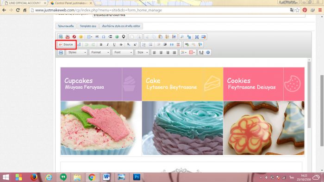Open the Font dropdown
This screenshot has width=324, height=182.
click(123, 52)
